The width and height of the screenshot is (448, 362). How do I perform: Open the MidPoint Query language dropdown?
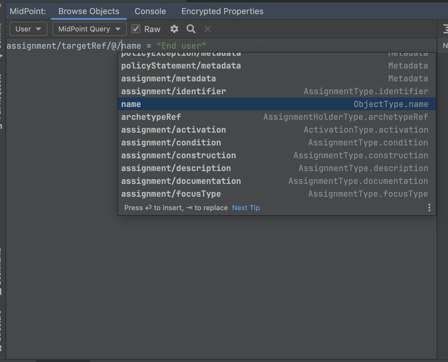pos(89,29)
